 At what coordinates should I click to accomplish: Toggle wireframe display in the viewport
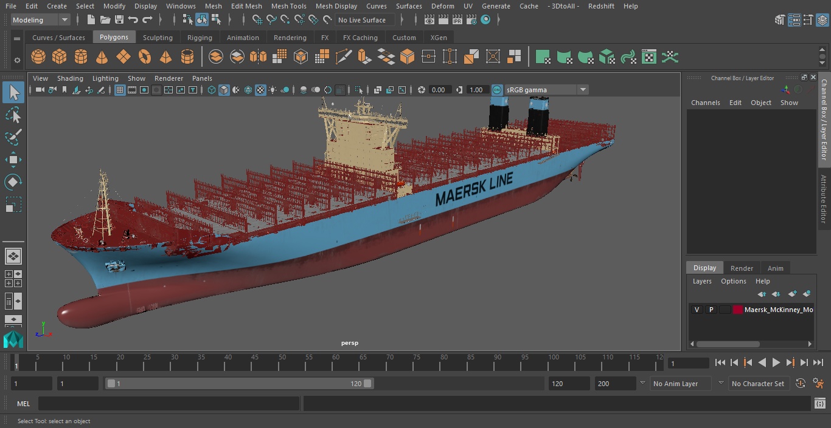click(212, 90)
